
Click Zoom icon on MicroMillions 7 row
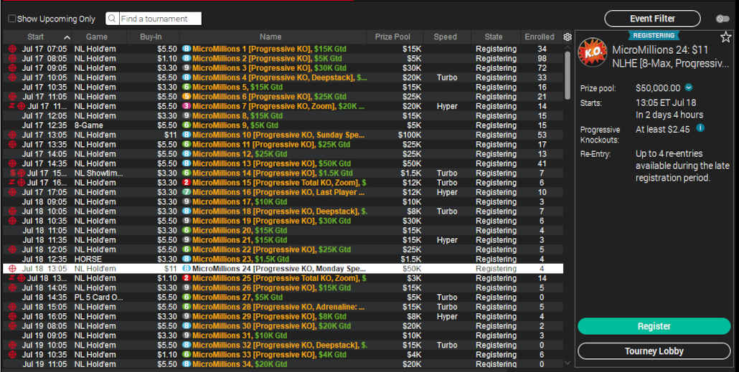coord(12,106)
